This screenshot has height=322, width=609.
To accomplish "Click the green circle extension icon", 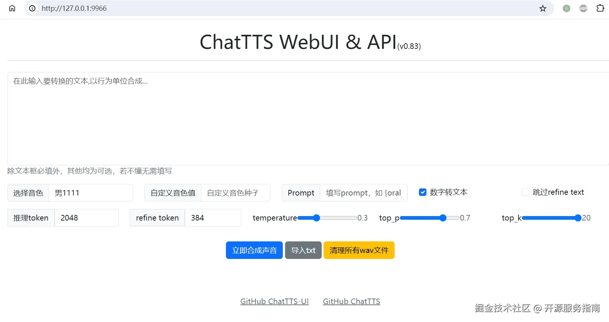I will pyautogui.click(x=566, y=8).
